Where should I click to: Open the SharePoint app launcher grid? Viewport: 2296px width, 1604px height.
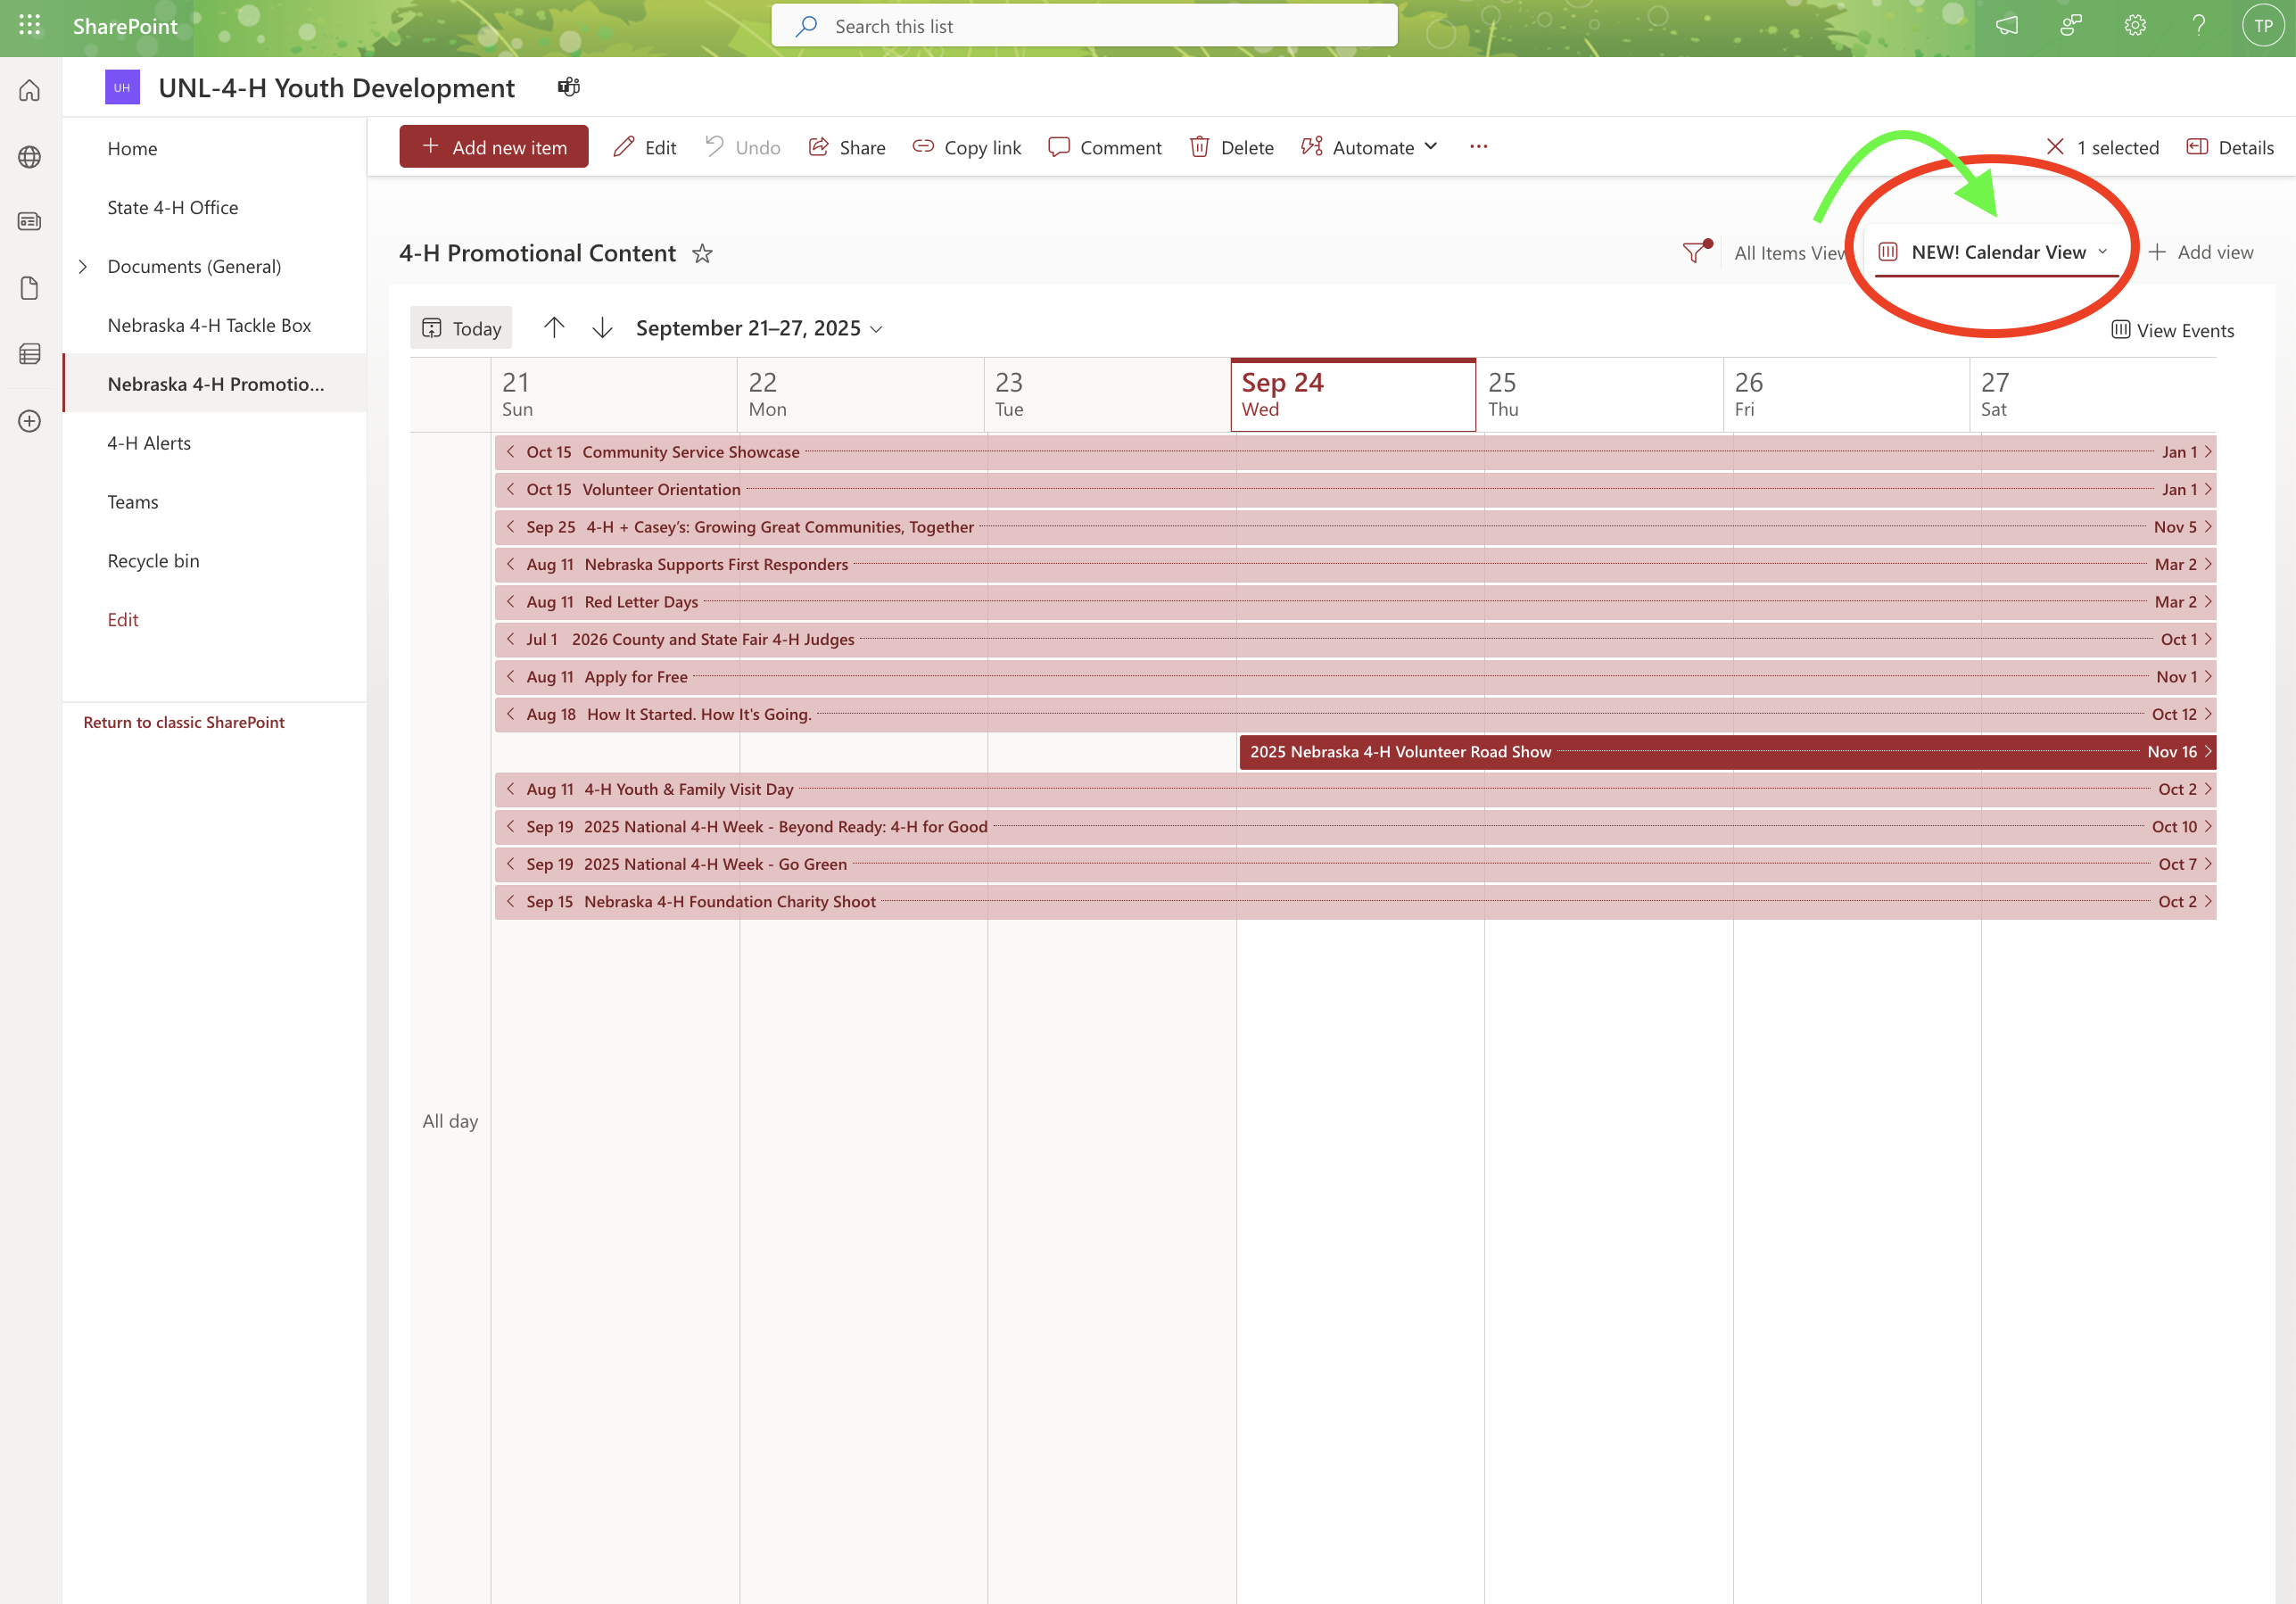[x=30, y=26]
